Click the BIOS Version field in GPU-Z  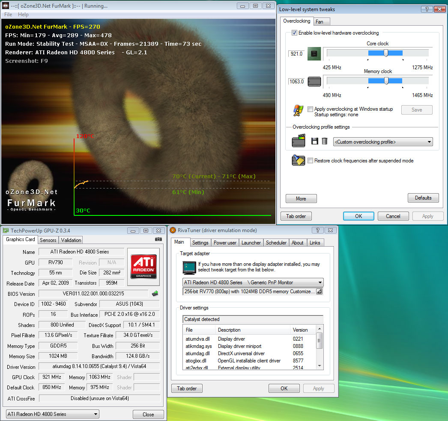point(93,293)
